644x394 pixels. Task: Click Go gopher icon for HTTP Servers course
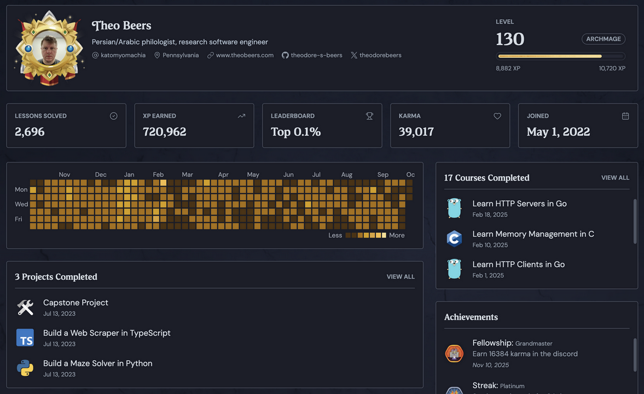click(454, 208)
